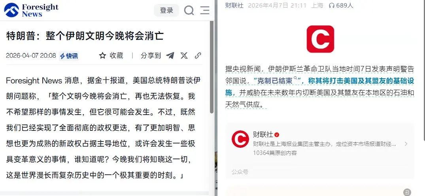Open the search magnifier icon
This screenshot has height=196, width=425.
coord(189,10)
